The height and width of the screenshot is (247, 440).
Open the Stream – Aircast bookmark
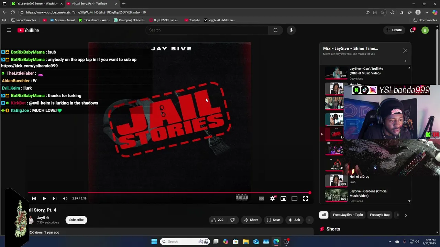(62, 20)
